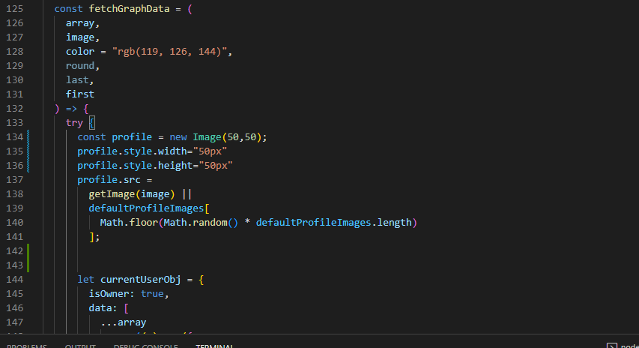This screenshot has height=348, width=639.
Task: Click the 'color' parameter on line 128
Action: click(x=80, y=52)
